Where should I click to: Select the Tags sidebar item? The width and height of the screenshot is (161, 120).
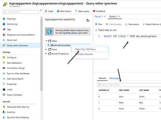pos(9,29)
